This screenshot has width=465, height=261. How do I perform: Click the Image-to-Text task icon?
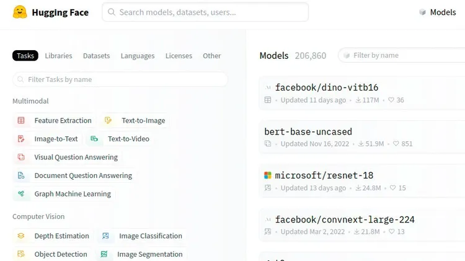click(x=21, y=139)
